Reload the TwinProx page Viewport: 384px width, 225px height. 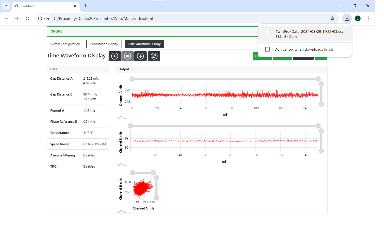(x=28, y=18)
